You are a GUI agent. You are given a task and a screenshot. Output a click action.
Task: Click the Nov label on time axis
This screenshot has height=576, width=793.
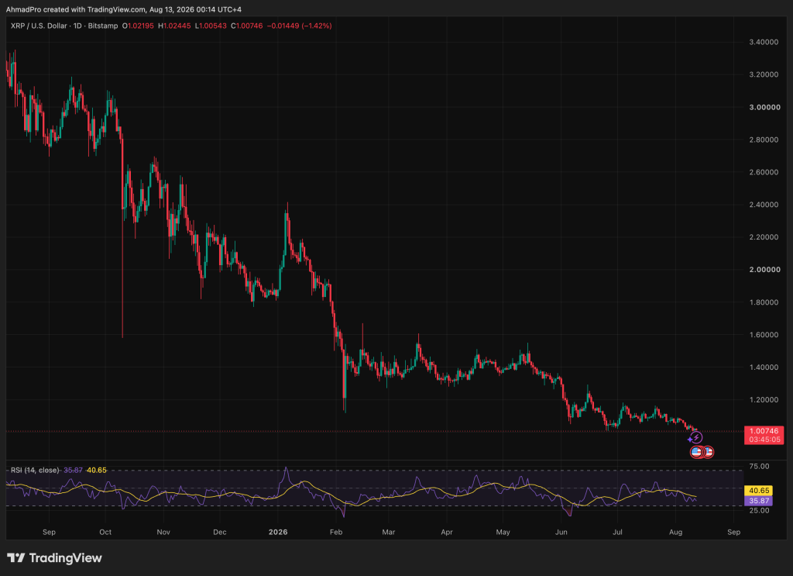(163, 532)
